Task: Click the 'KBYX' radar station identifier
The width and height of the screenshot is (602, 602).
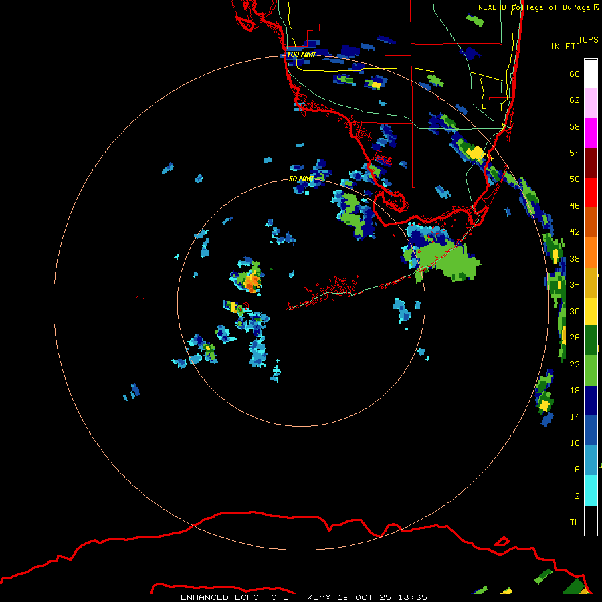Action: pos(320,597)
